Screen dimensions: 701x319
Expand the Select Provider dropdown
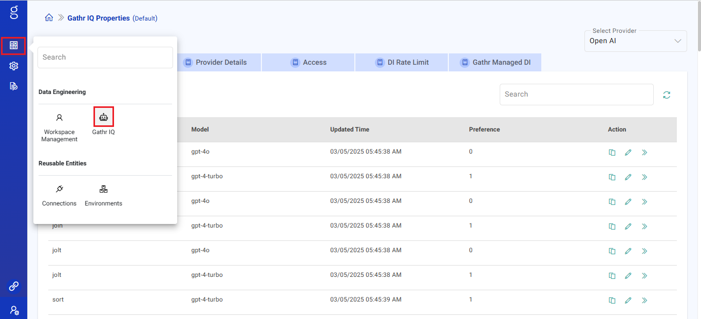point(635,41)
